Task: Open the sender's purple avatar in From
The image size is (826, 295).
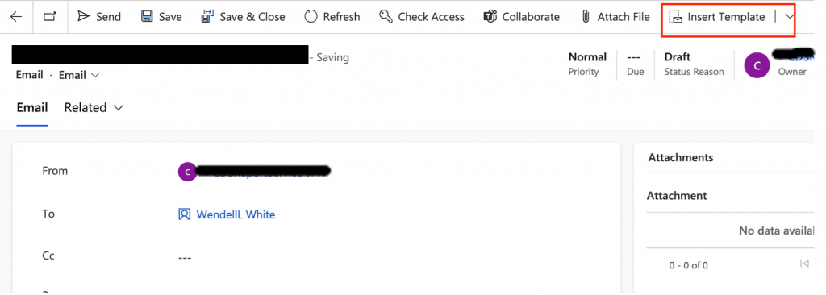Action: [187, 172]
